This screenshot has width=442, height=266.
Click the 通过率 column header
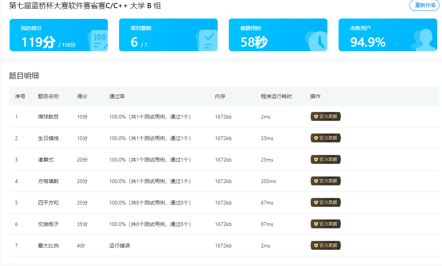point(117,96)
